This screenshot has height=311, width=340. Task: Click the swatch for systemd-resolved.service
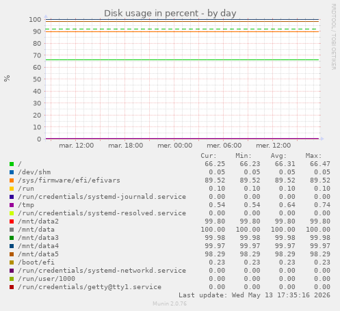12,213
